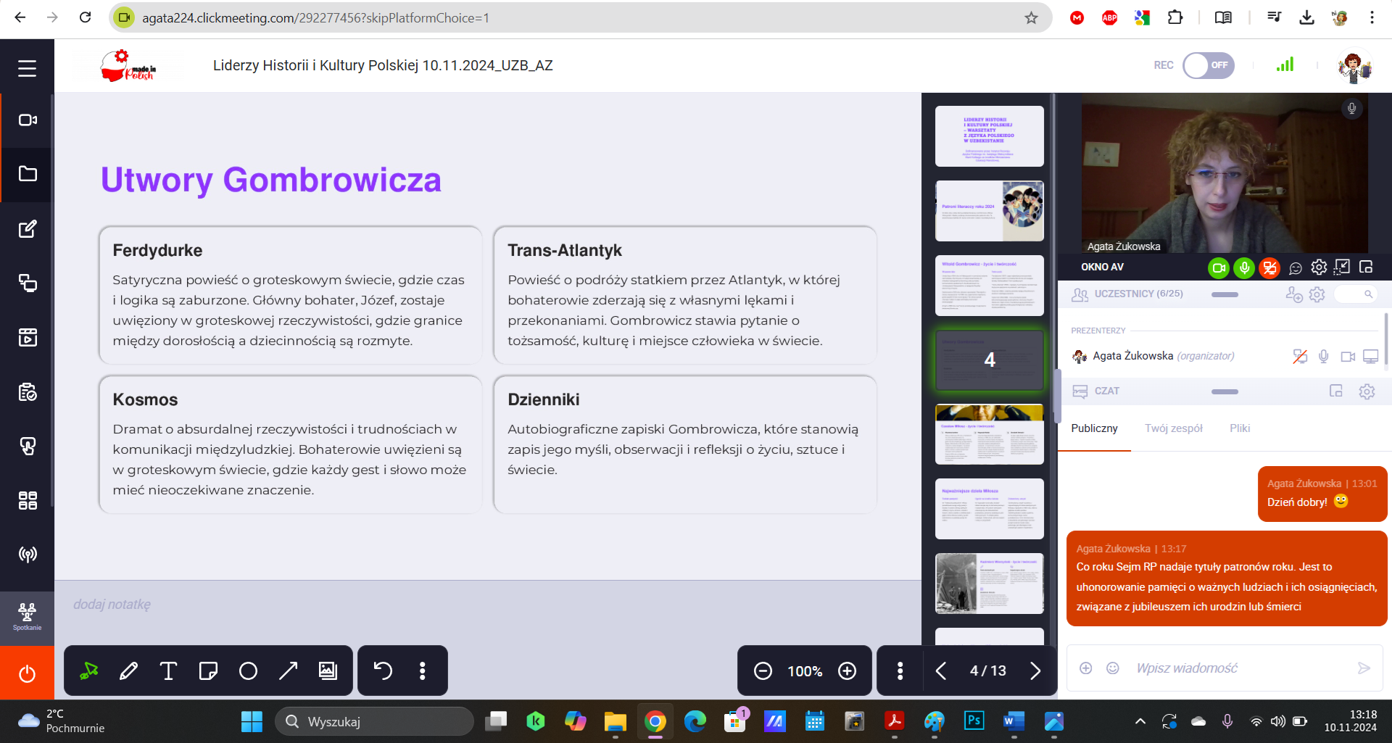
Task: Open AV window chat bubble icon
Action: (x=1296, y=268)
